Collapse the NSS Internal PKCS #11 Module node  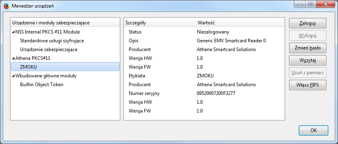pos(14,32)
